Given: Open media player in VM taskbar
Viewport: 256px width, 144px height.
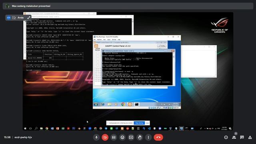Looking at the screenshot, I should tap(116, 104).
